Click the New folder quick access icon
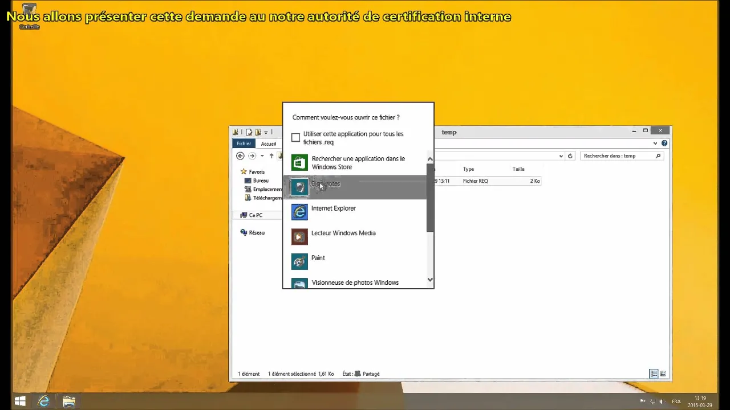 pyautogui.click(x=258, y=132)
